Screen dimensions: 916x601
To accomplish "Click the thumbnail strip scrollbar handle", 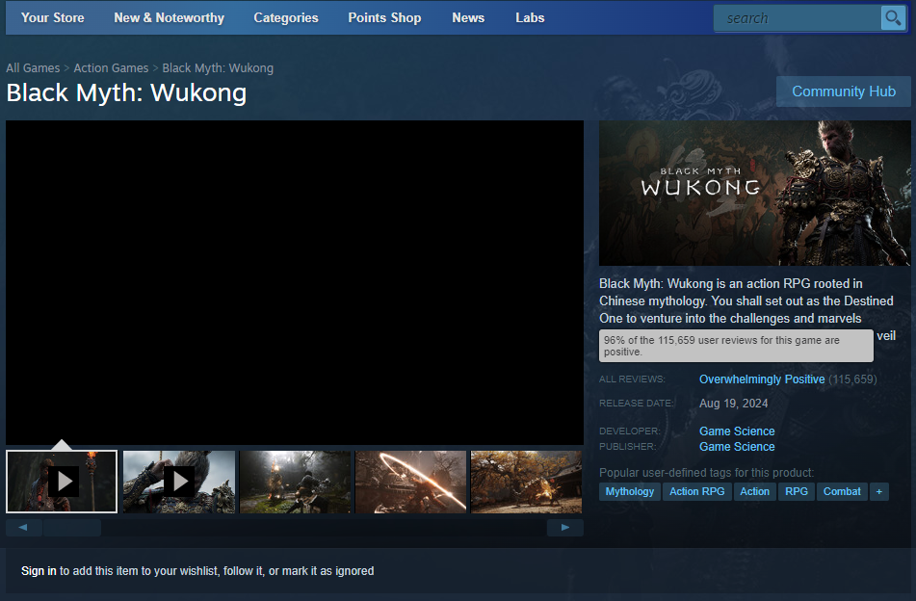I will [x=72, y=528].
